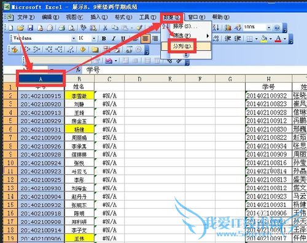Toggle Bold formatting

pyautogui.click(x=104, y=39)
